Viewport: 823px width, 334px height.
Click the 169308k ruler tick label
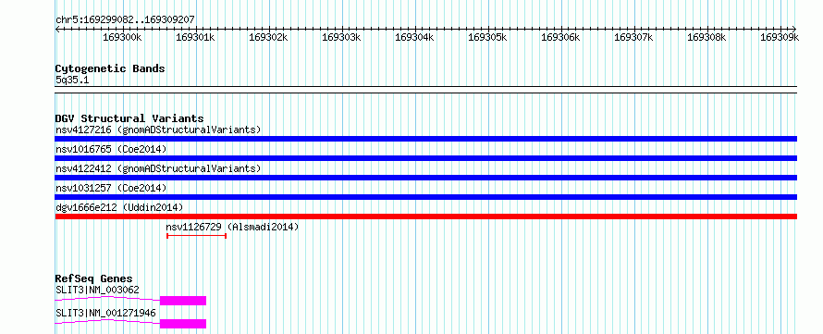pos(706,37)
